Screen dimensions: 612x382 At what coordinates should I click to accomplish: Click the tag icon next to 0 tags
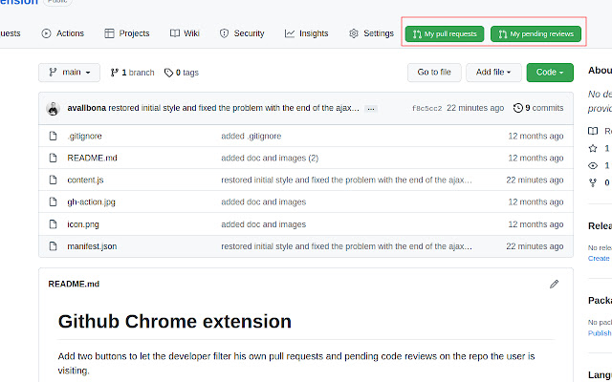tap(167, 73)
